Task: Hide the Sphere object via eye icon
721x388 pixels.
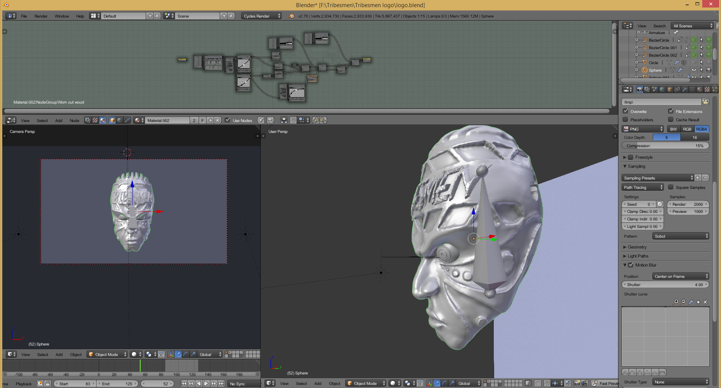Action: point(694,70)
